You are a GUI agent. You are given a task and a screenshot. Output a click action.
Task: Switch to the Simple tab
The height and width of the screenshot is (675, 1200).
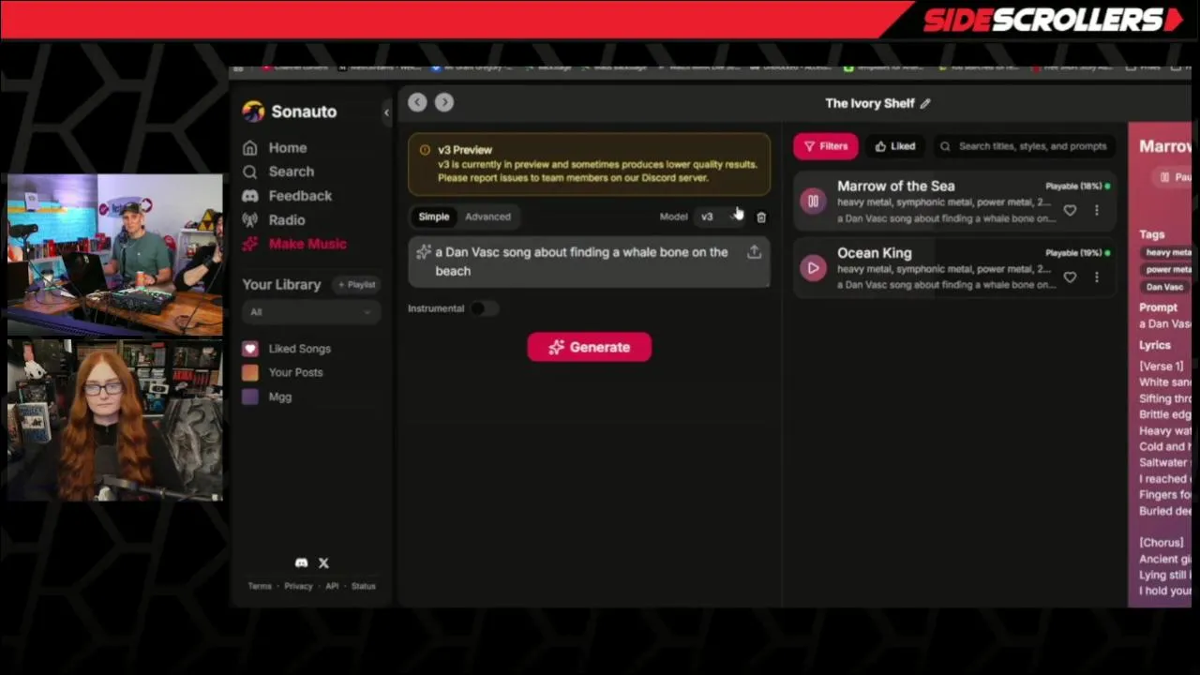pyautogui.click(x=434, y=217)
